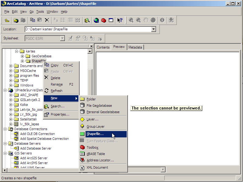This screenshot has width=243, height=182.
Task: Expand the ARC_SHAPE folder
Action: point(11,95)
